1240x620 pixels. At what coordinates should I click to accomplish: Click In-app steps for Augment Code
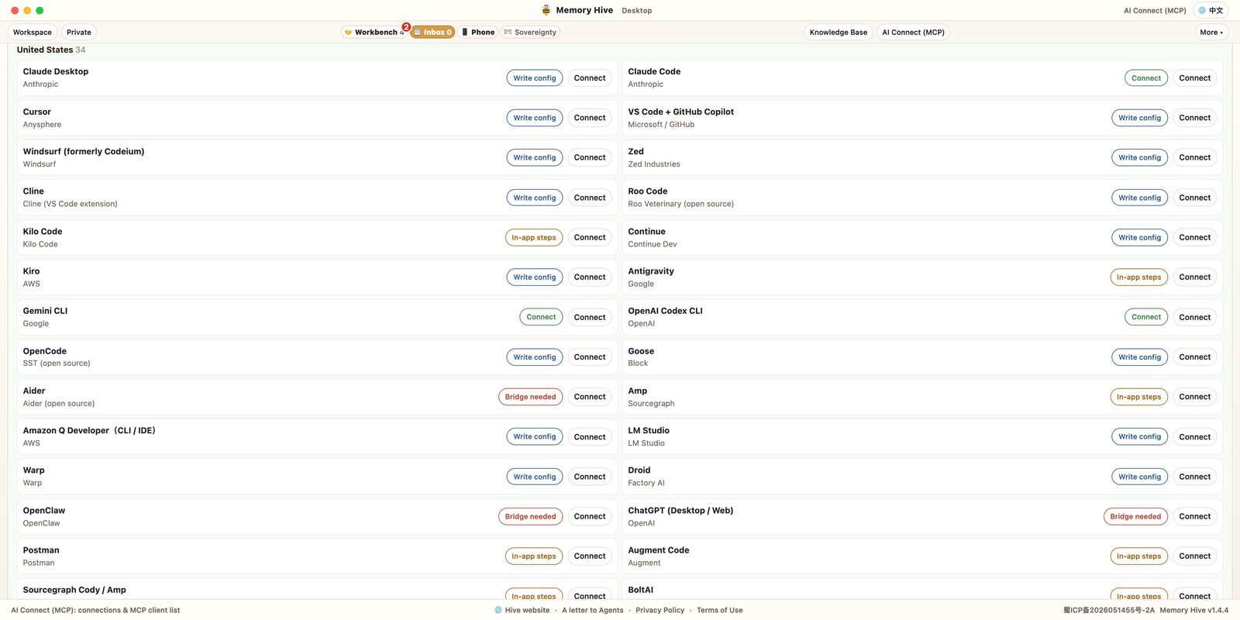pyautogui.click(x=1139, y=556)
